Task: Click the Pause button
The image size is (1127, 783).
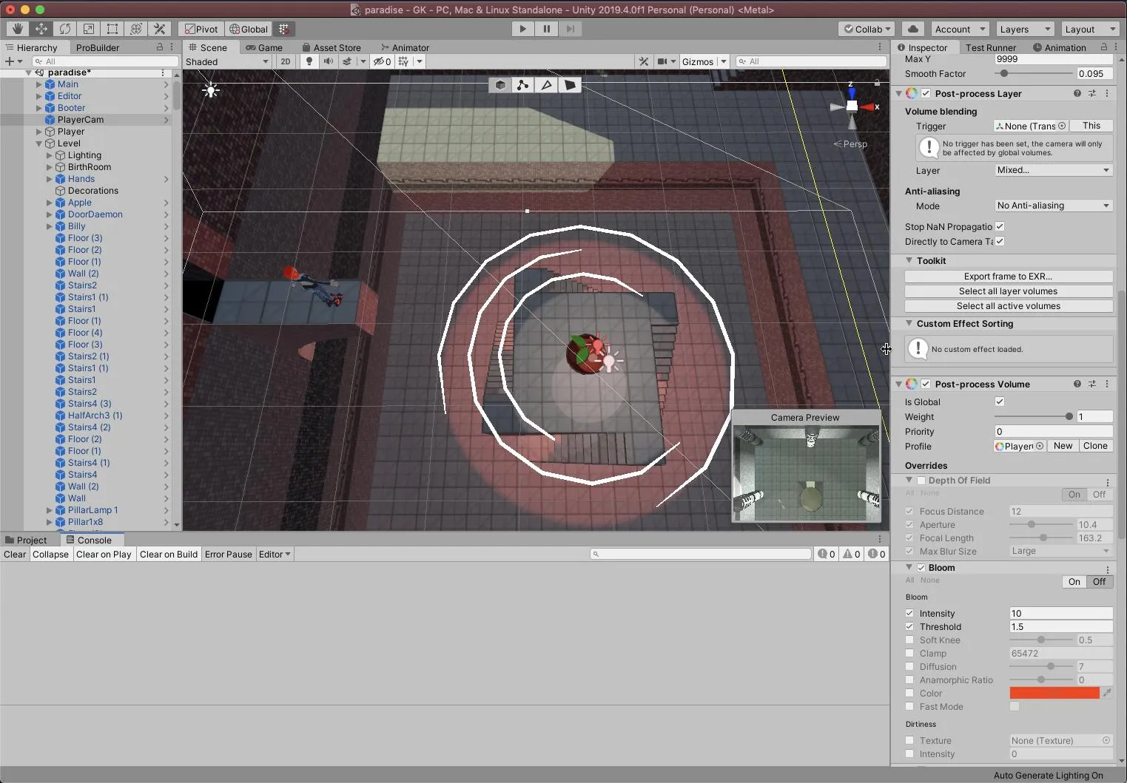Action: click(547, 29)
